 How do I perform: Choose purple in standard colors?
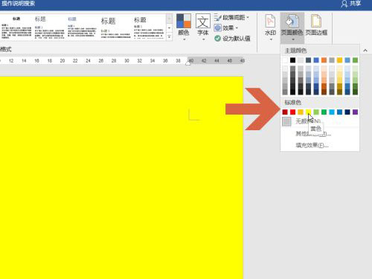[x=355, y=112]
